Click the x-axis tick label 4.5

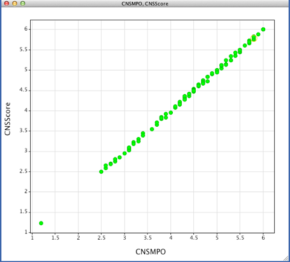click(194, 238)
